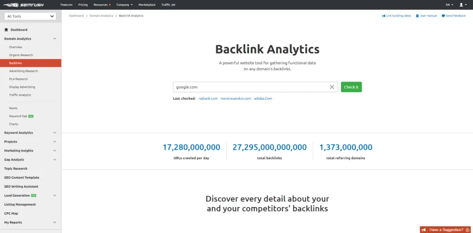Open Marketplace in the top menu
Image resolution: width=473 pixels, height=233 pixels.
pos(146,5)
